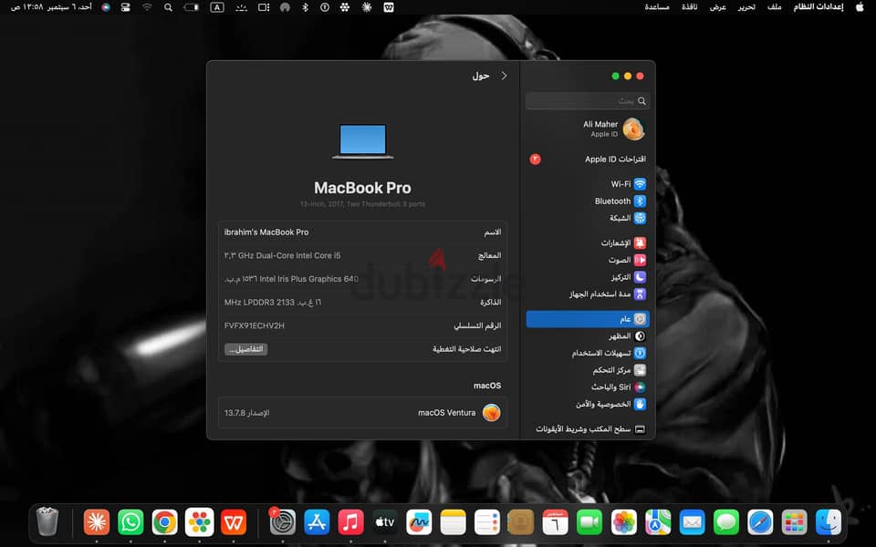Open Launchpad from the Dock

794,523
